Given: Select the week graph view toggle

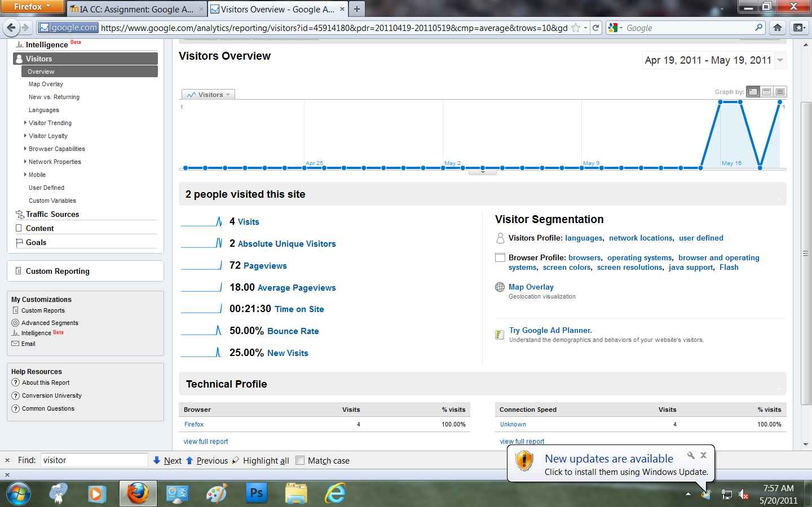Looking at the screenshot, I should [x=767, y=92].
